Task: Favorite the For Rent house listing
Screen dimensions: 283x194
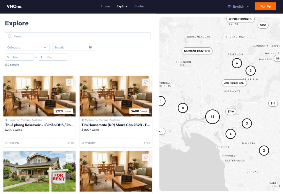Action: (x=69, y=157)
